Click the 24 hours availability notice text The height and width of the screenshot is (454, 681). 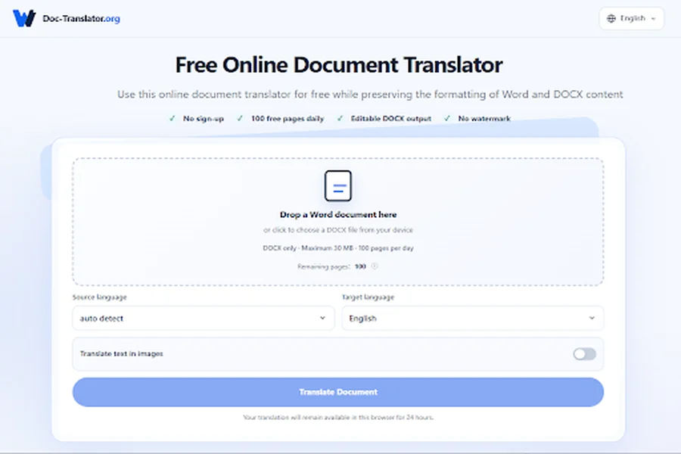(x=338, y=417)
